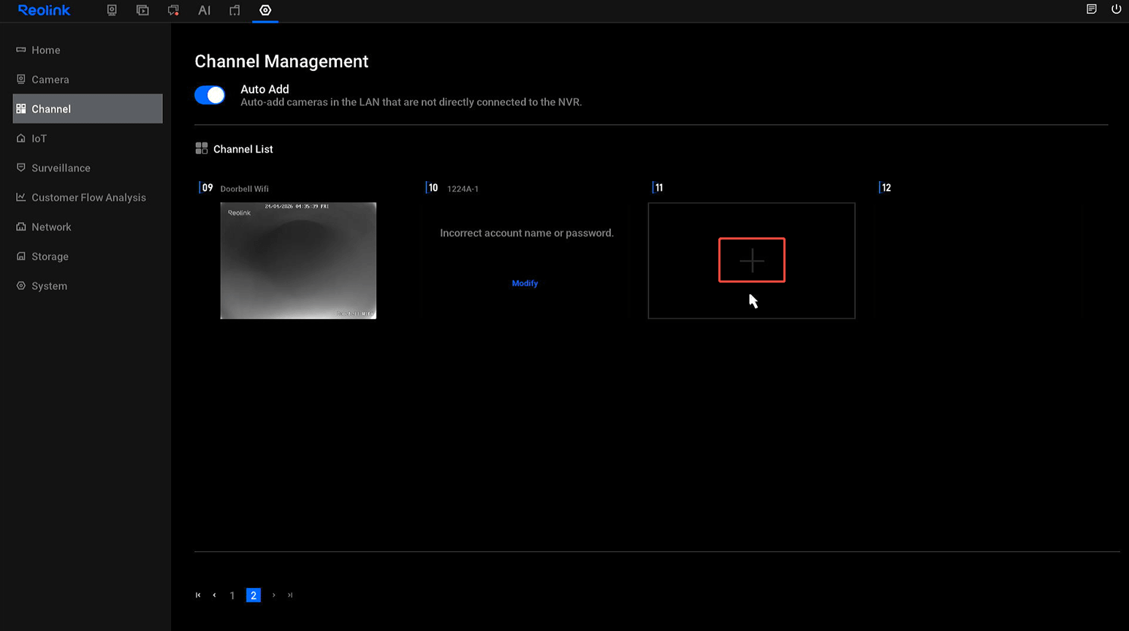Turn off the Auto Add toggle
The height and width of the screenshot is (631, 1129).
[210, 95]
